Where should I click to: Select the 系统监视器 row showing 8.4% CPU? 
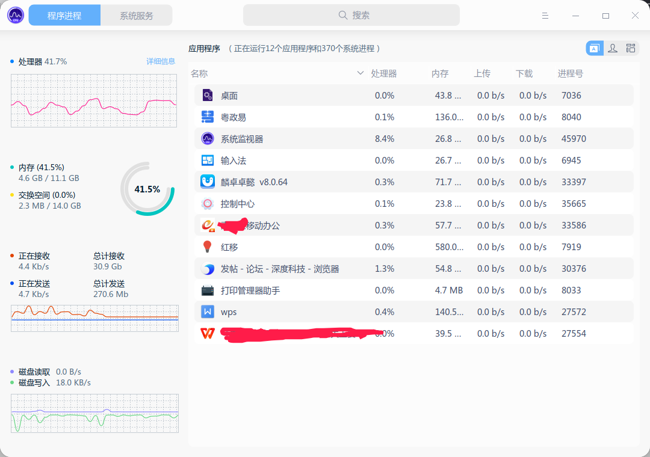[x=361, y=138]
